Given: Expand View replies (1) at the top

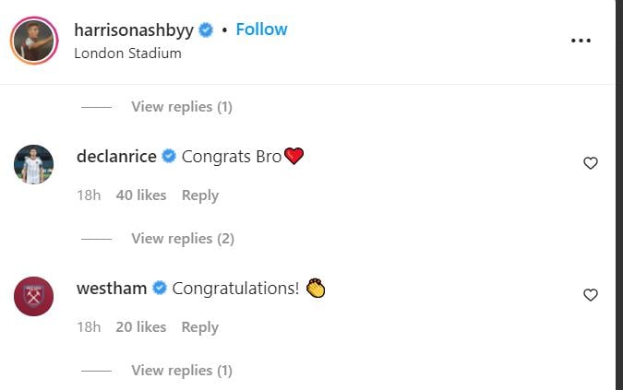Looking at the screenshot, I should (182, 107).
